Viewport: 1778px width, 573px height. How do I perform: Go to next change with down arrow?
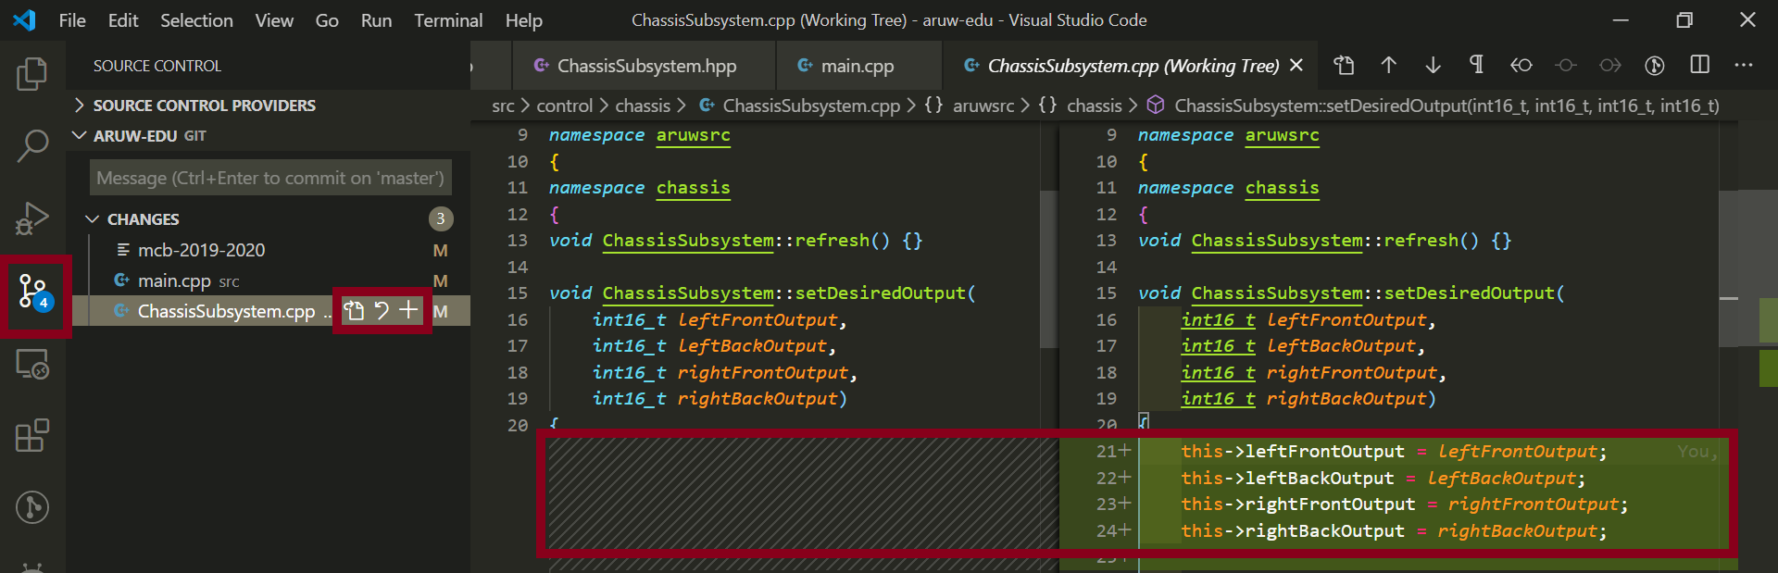(1433, 65)
